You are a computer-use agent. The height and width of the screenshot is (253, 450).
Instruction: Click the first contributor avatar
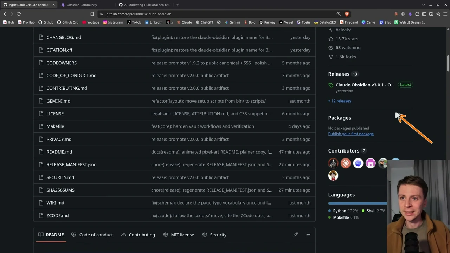333,163
